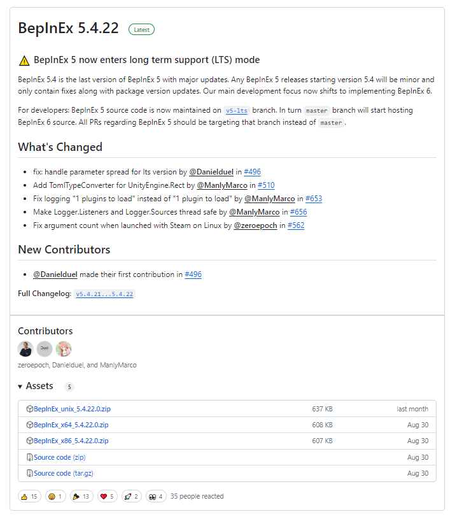The height and width of the screenshot is (519, 455).
Task: Open pull request #510
Action: pos(266,185)
